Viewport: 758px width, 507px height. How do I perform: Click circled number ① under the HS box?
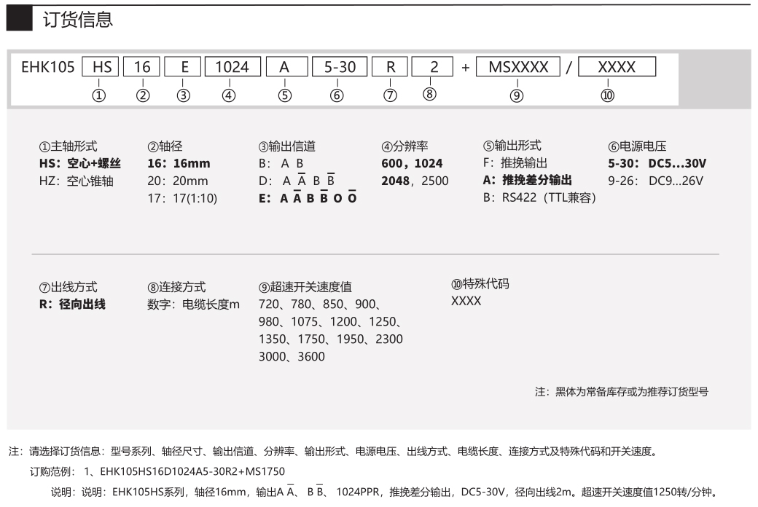pos(101,95)
